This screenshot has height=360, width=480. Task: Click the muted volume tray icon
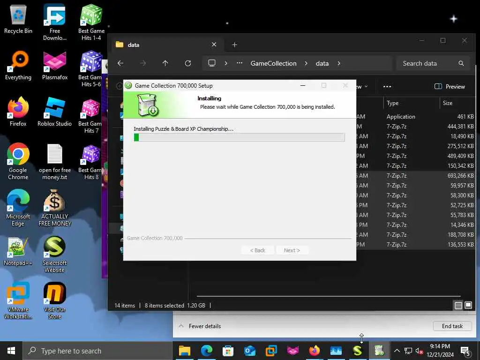pos(419,351)
